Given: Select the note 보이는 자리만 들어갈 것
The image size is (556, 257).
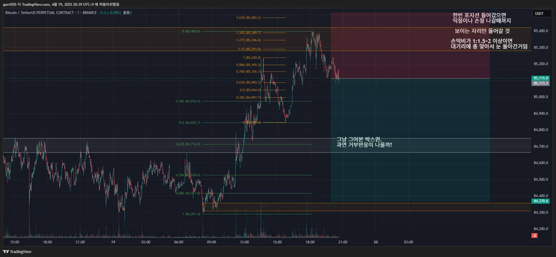Looking at the screenshot, I should pos(482,31).
